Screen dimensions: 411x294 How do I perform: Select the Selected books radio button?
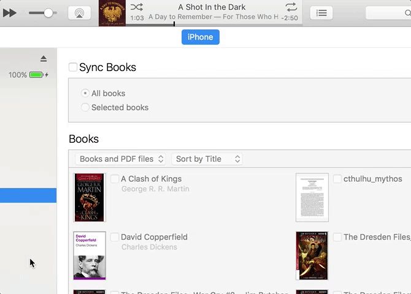(x=85, y=107)
